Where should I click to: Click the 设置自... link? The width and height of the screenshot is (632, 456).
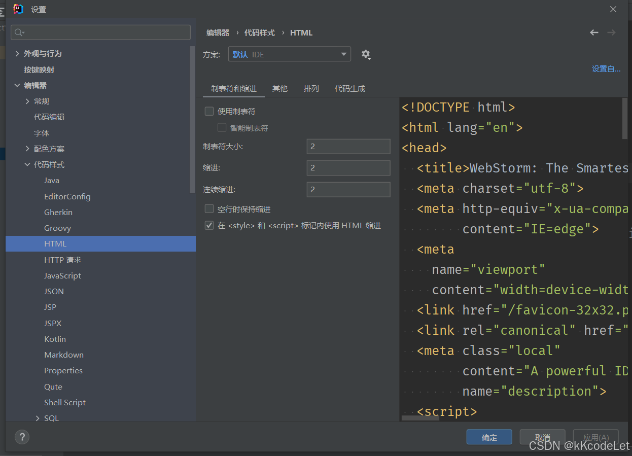pos(606,69)
